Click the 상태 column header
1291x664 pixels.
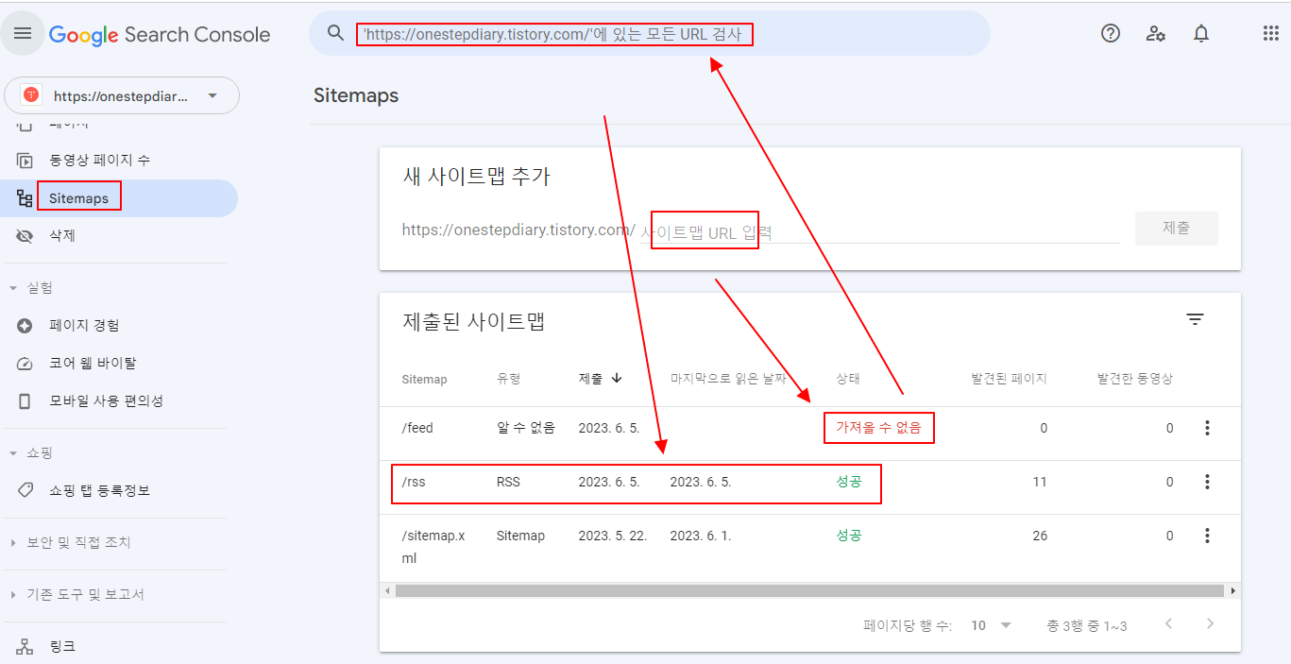point(847,379)
